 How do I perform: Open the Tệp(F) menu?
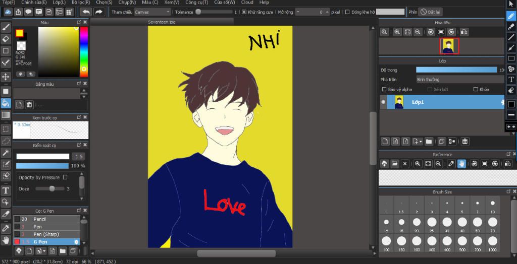click(9, 3)
